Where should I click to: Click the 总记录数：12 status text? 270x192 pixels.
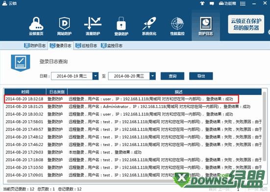click(x=70, y=189)
